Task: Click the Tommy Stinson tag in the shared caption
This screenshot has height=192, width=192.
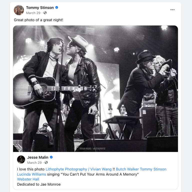Action: click(153, 169)
